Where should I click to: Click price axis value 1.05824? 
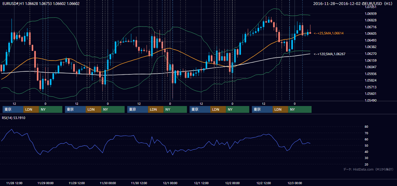371,80
